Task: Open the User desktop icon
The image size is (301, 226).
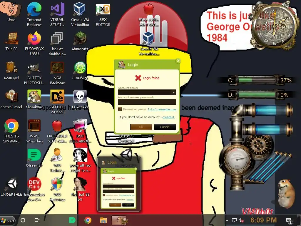Action: [x=11, y=11]
